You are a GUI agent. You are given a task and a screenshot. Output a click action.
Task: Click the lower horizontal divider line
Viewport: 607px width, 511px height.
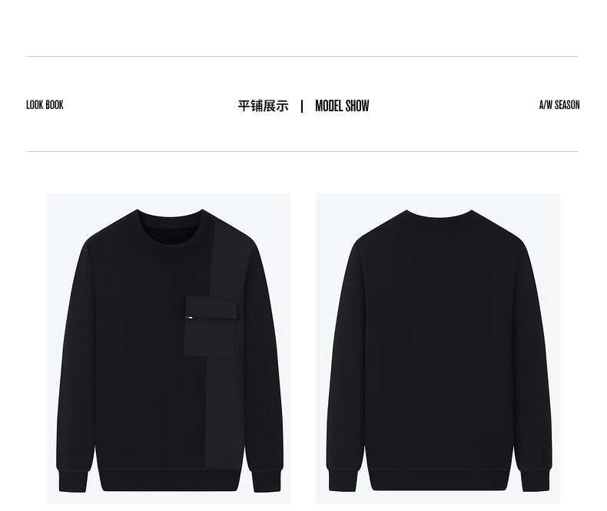tap(302, 151)
